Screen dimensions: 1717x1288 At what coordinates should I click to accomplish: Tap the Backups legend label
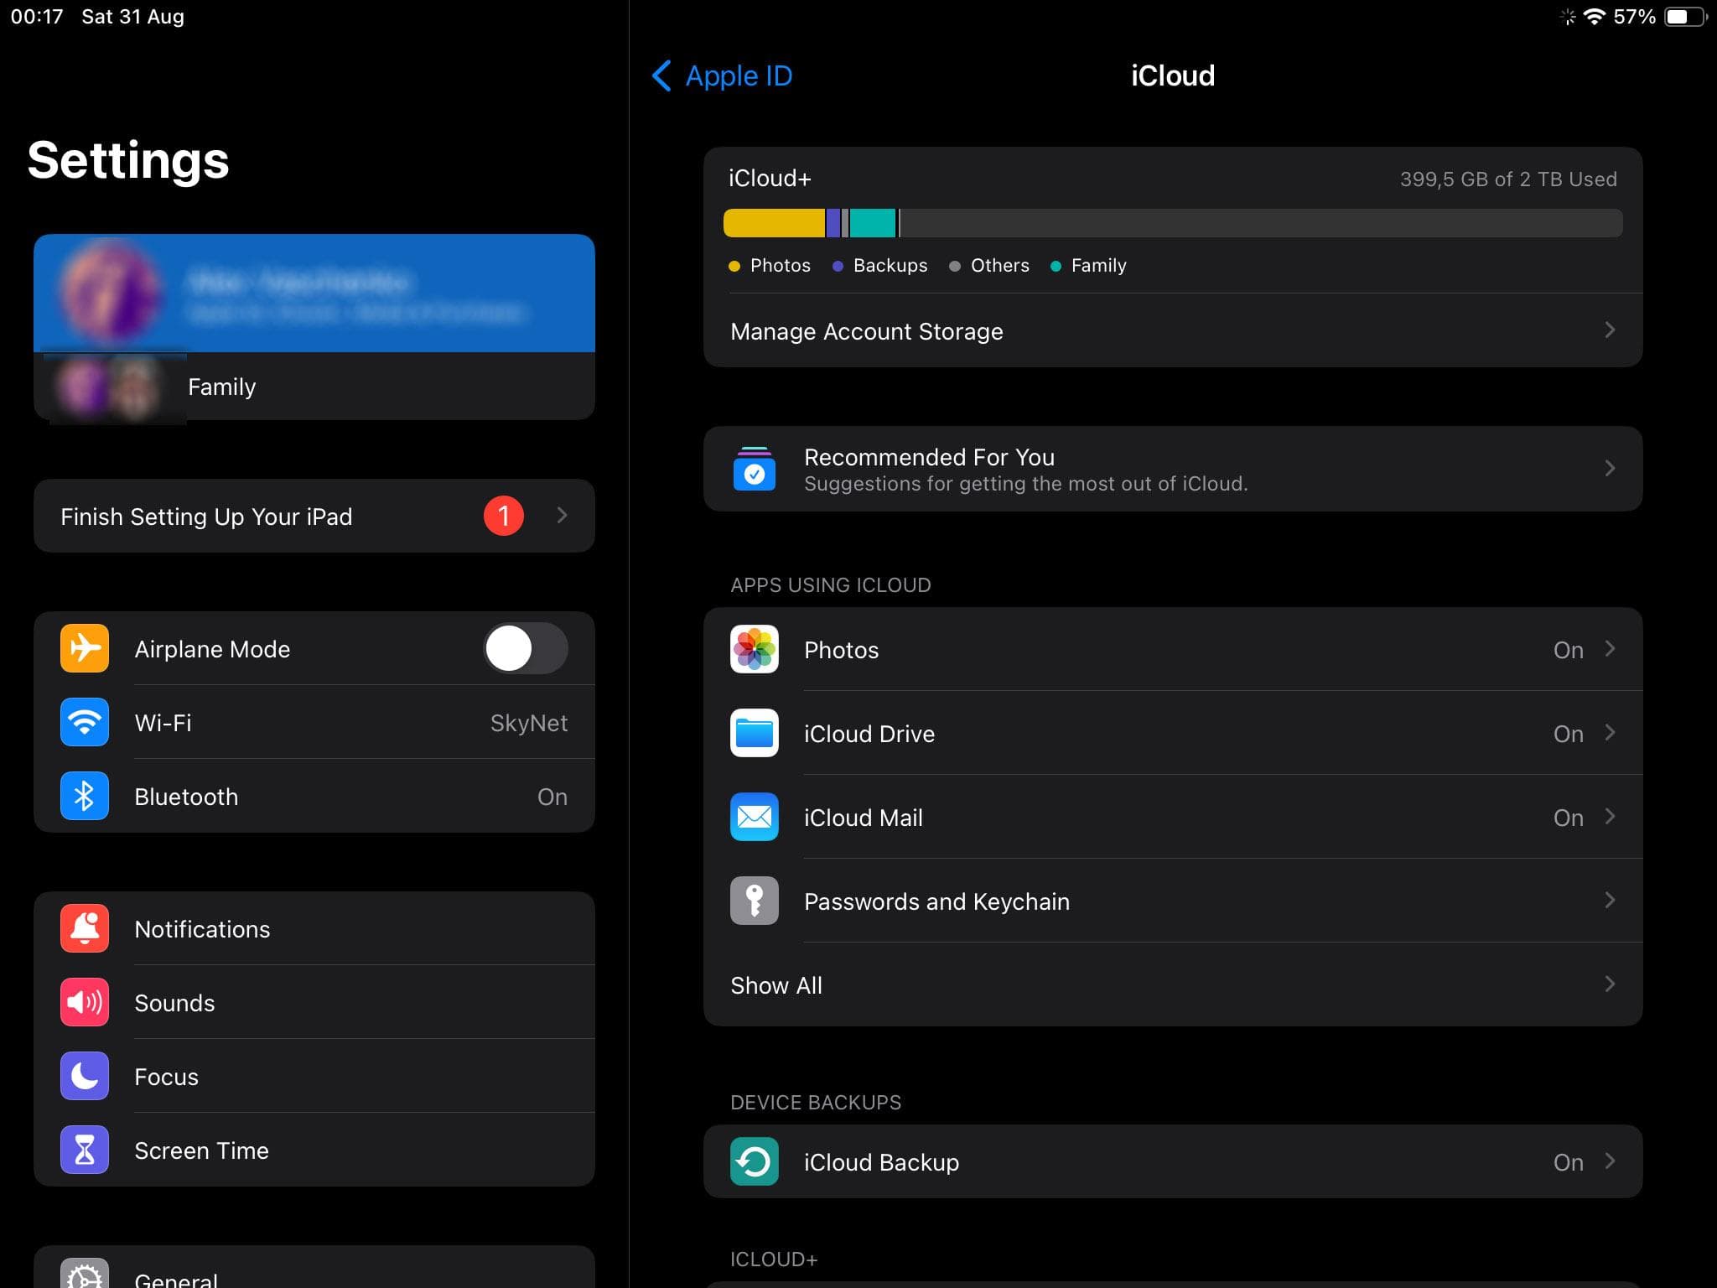click(x=890, y=265)
